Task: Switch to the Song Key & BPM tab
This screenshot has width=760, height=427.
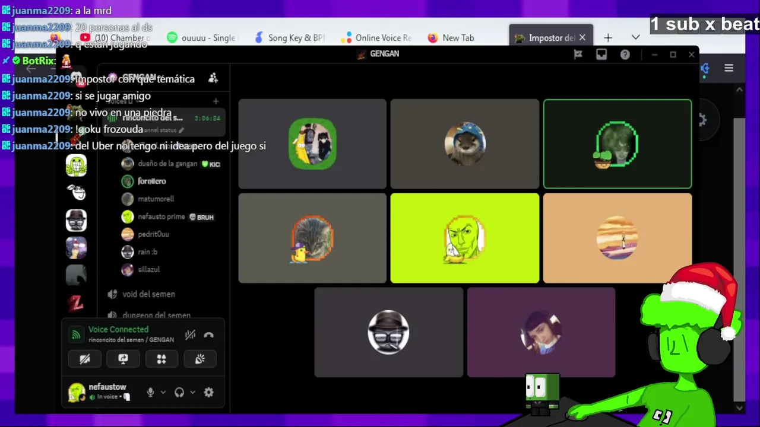Action: pos(289,38)
